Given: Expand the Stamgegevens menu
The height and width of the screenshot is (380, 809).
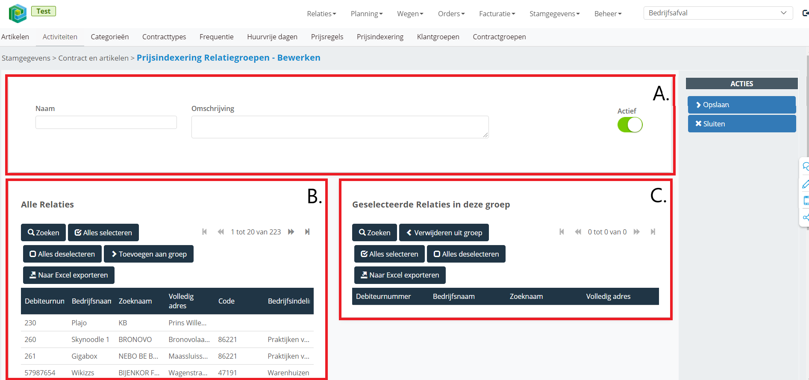Looking at the screenshot, I should tap(555, 14).
